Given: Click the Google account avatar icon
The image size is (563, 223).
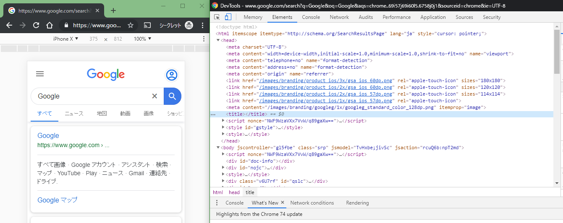Looking at the screenshot, I should [x=171, y=75].
